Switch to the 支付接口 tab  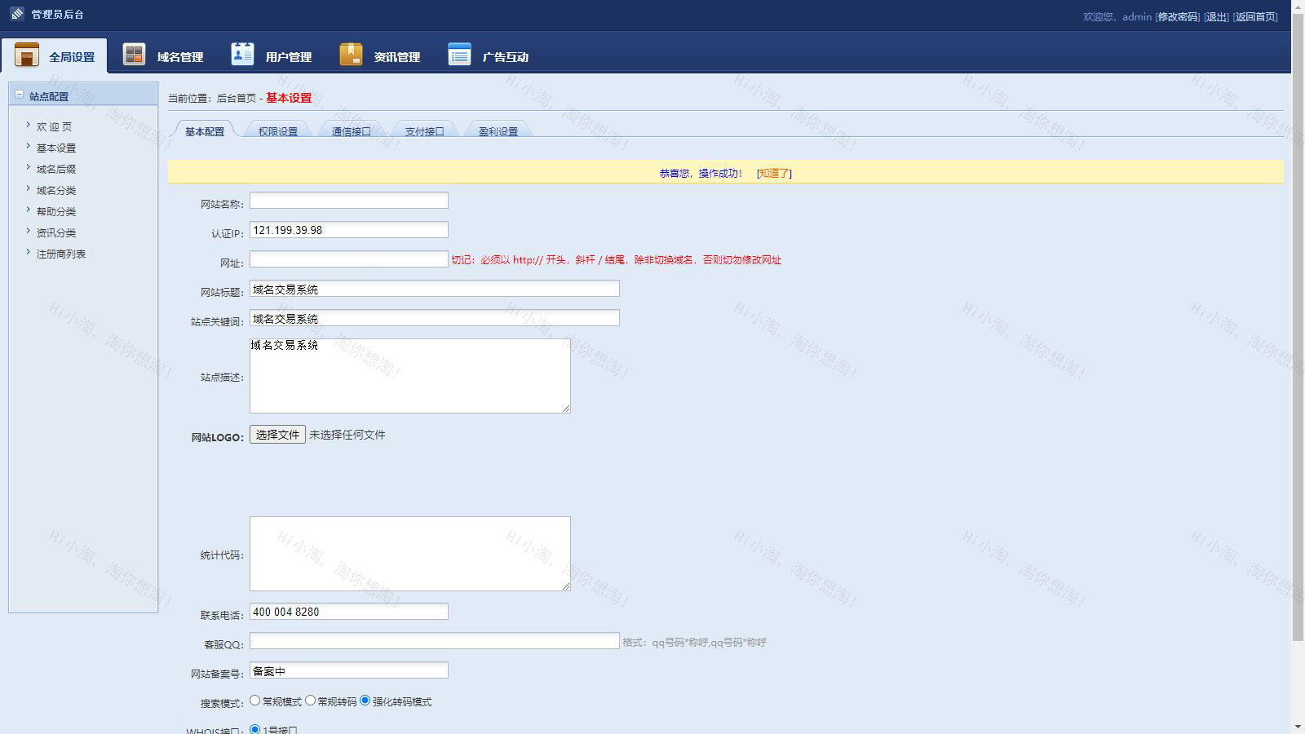click(x=425, y=130)
